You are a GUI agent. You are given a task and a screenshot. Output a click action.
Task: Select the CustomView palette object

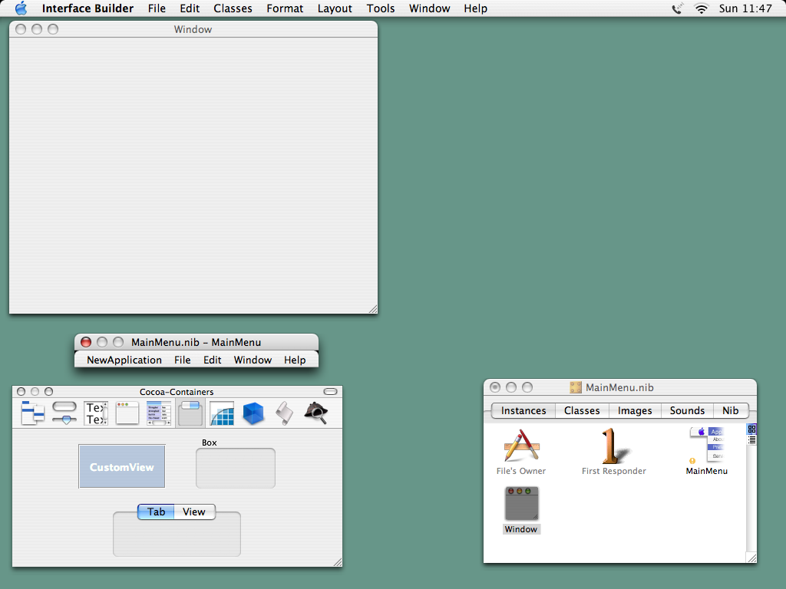tap(122, 466)
